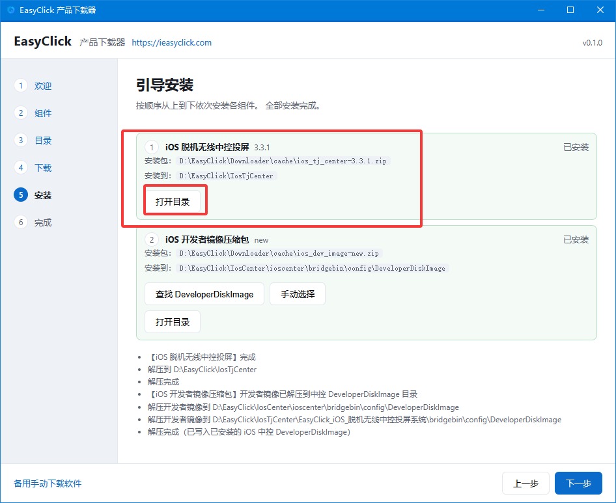
Task: Click the D:\EasyClick\IosTjCenter install path
Action: point(227,176)
